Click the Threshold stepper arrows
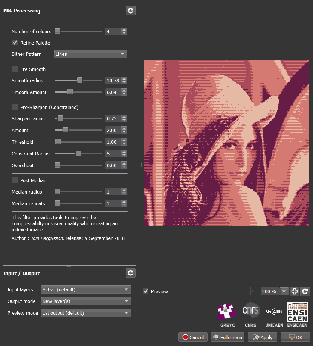Screen dimensions: 313x346 pos(124,142)
